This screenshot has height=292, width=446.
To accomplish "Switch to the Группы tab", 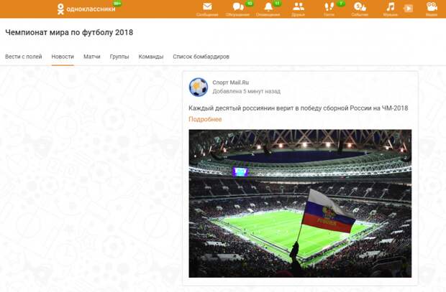I will click(x=119, y=57).
